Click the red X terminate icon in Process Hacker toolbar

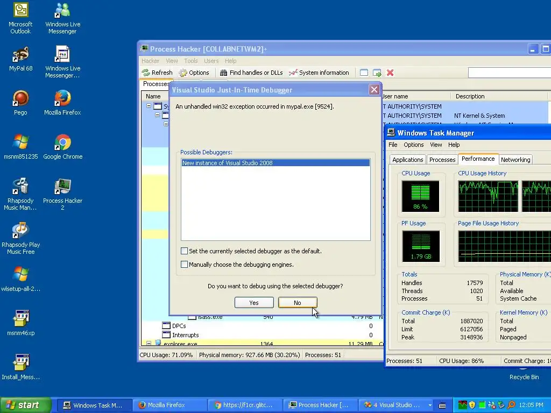tap(390, 73)
